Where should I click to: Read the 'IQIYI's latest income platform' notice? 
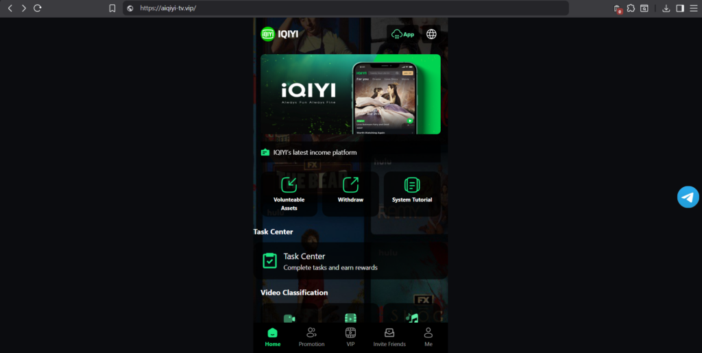[x=315, y=153]
